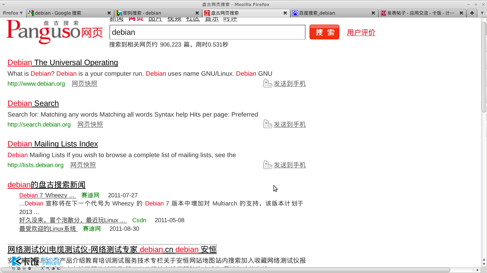Click the horizontal scrollbar right arrow
Screen dimensions: 487x273
[x=478, y=270]
